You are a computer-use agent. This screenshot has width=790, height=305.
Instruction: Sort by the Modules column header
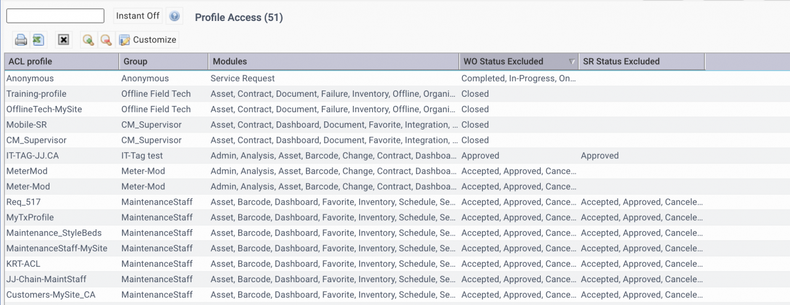click(x=334, y=62)
